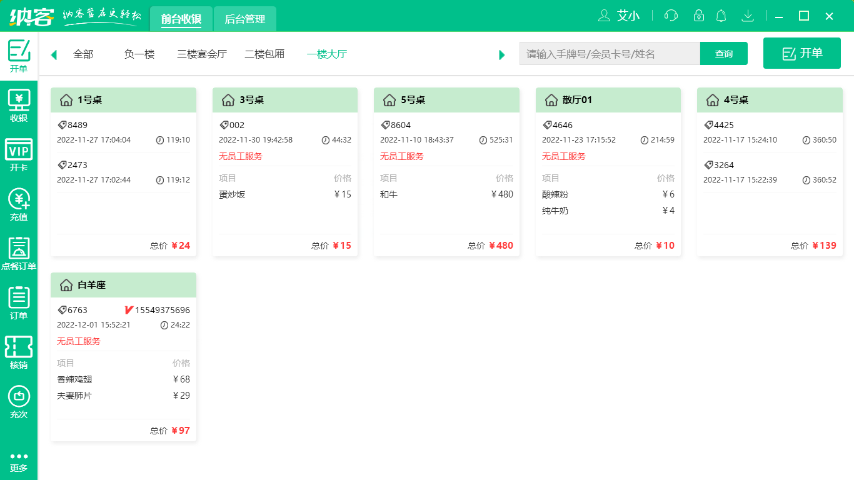Select the 三楼宴会厅 area tab
Screen dimensions: 854x480
click(x=202, y=54)
